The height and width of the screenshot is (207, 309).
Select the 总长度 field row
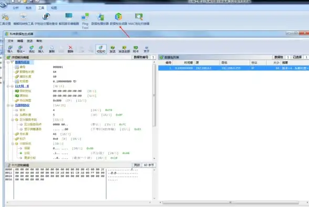(24, 134)
